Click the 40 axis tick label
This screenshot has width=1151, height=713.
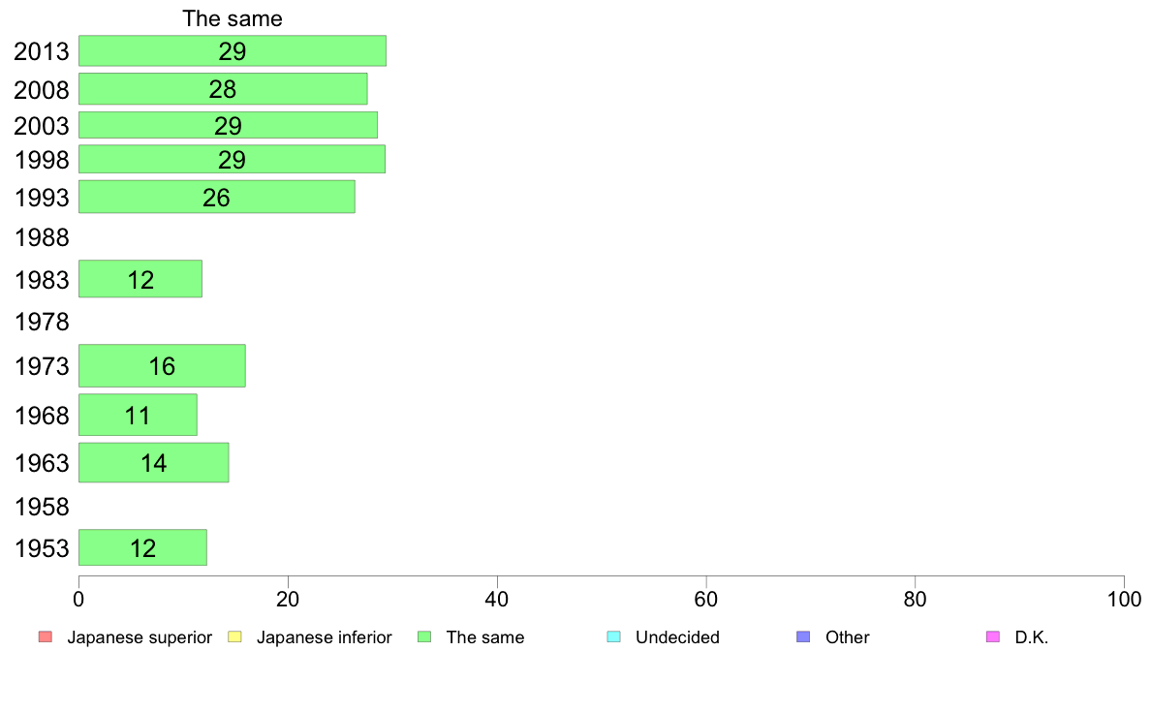[497, 600]
